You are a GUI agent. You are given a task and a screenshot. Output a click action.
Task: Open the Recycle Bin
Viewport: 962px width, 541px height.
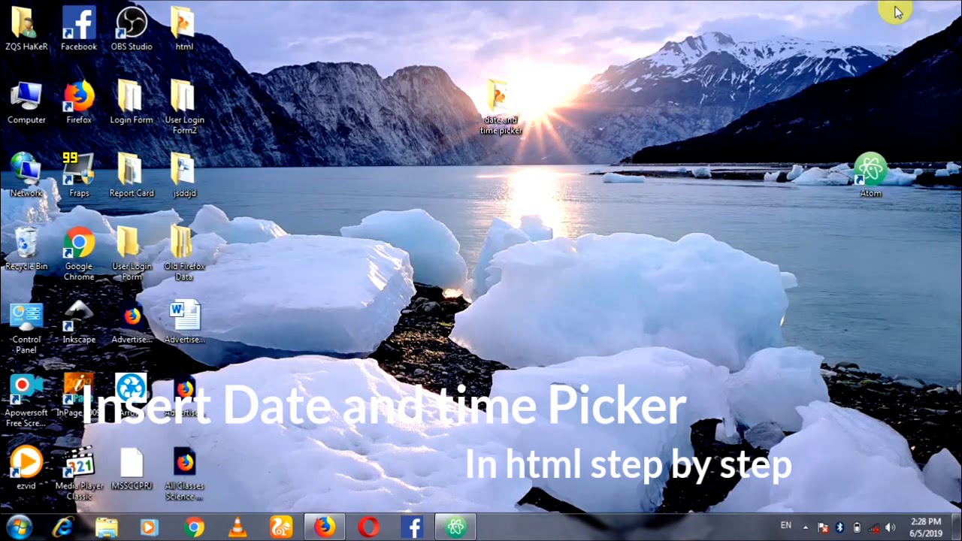[x=26, y=249]
